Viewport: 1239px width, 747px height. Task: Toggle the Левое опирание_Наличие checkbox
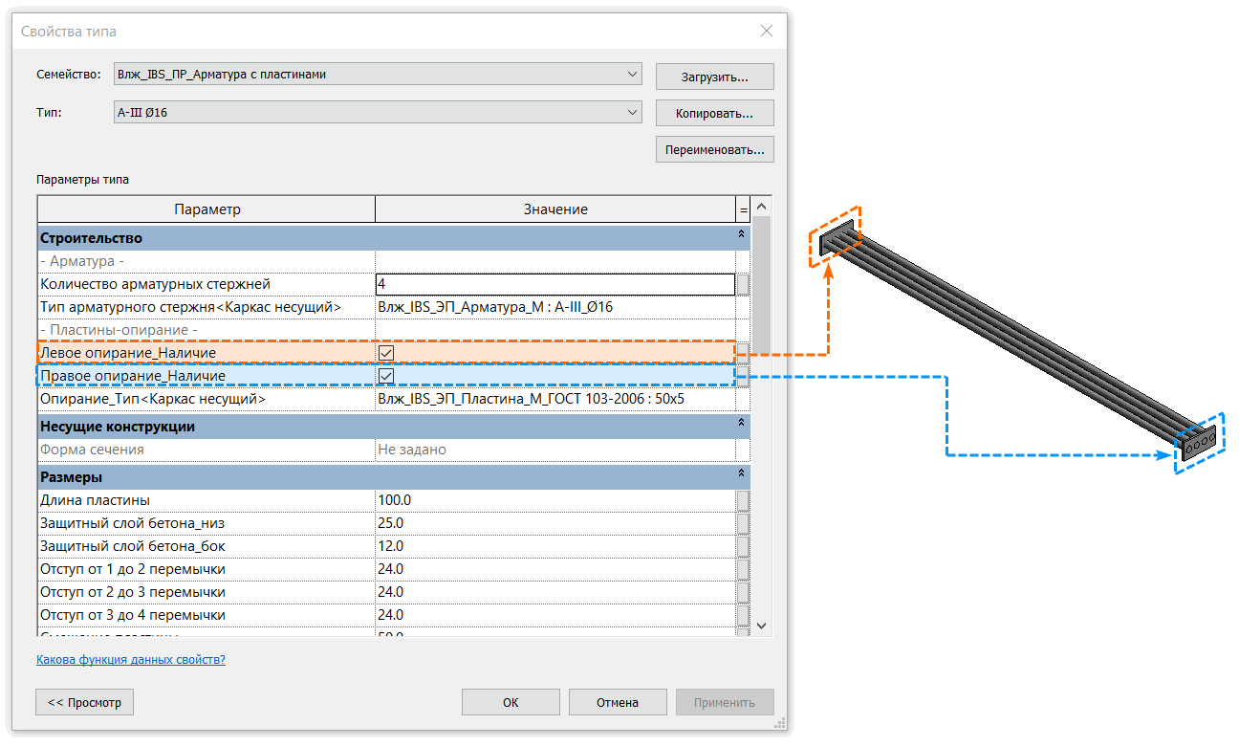tap(386, 353)
